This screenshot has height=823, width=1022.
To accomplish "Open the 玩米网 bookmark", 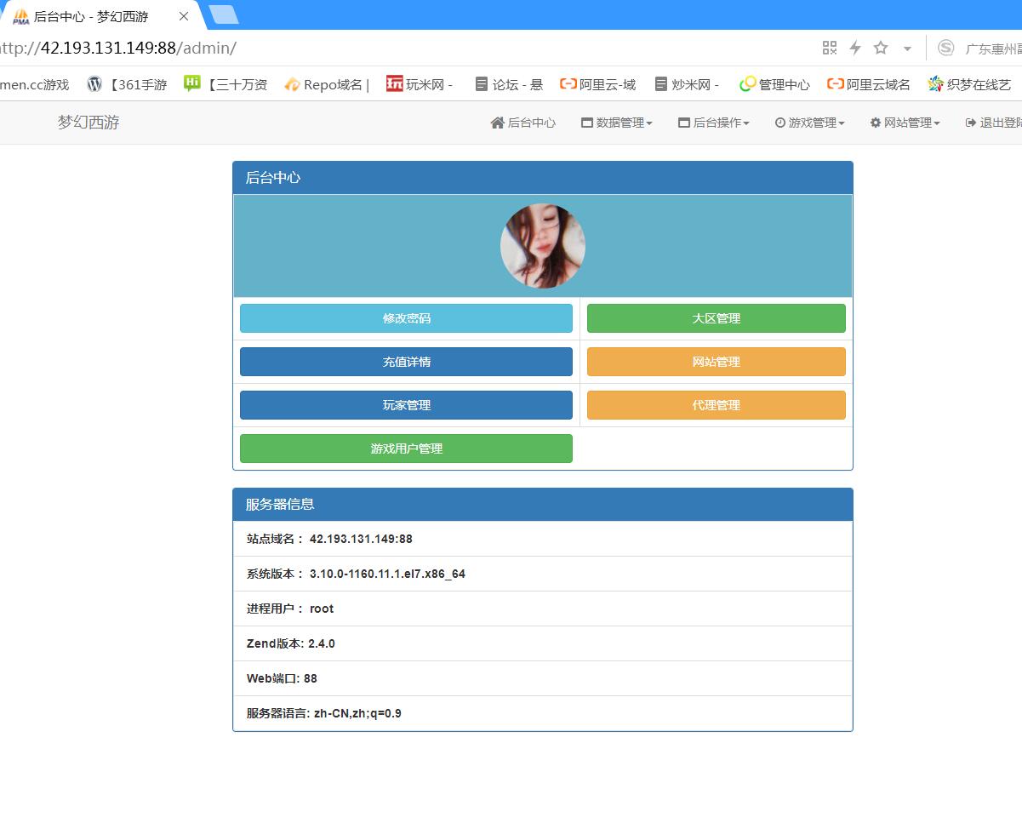I will (419, 84).
